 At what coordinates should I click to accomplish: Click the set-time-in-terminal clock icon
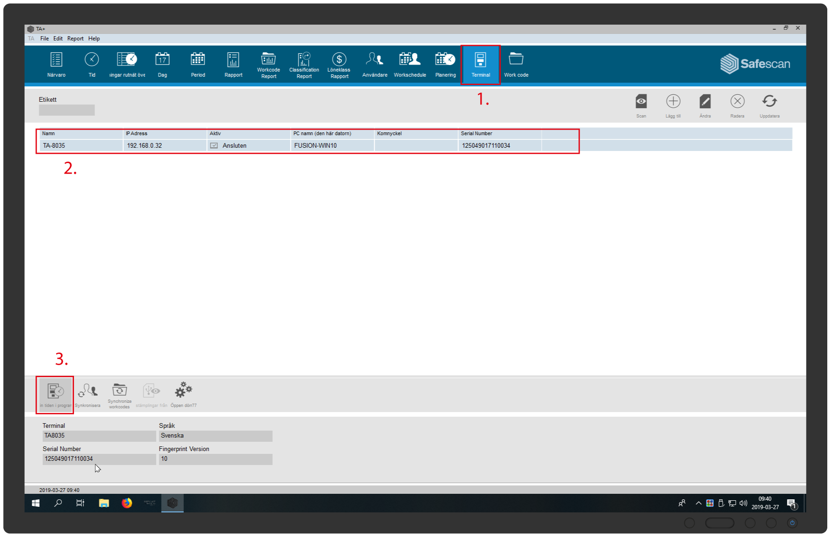(x=56, y=394)
